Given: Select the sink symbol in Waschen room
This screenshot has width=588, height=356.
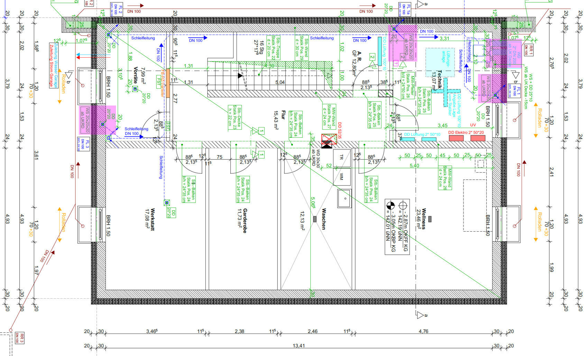Looking at the screenshot, I should [344, 199].
